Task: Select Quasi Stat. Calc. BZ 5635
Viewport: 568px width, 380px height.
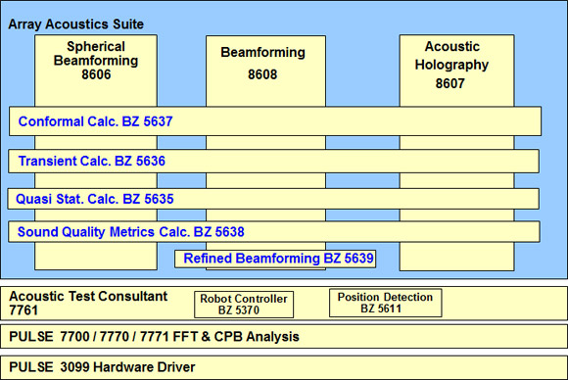Action: click(95, 199)
